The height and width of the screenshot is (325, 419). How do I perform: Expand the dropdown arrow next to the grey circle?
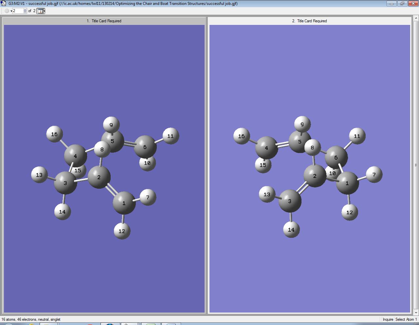pos(11,11)
